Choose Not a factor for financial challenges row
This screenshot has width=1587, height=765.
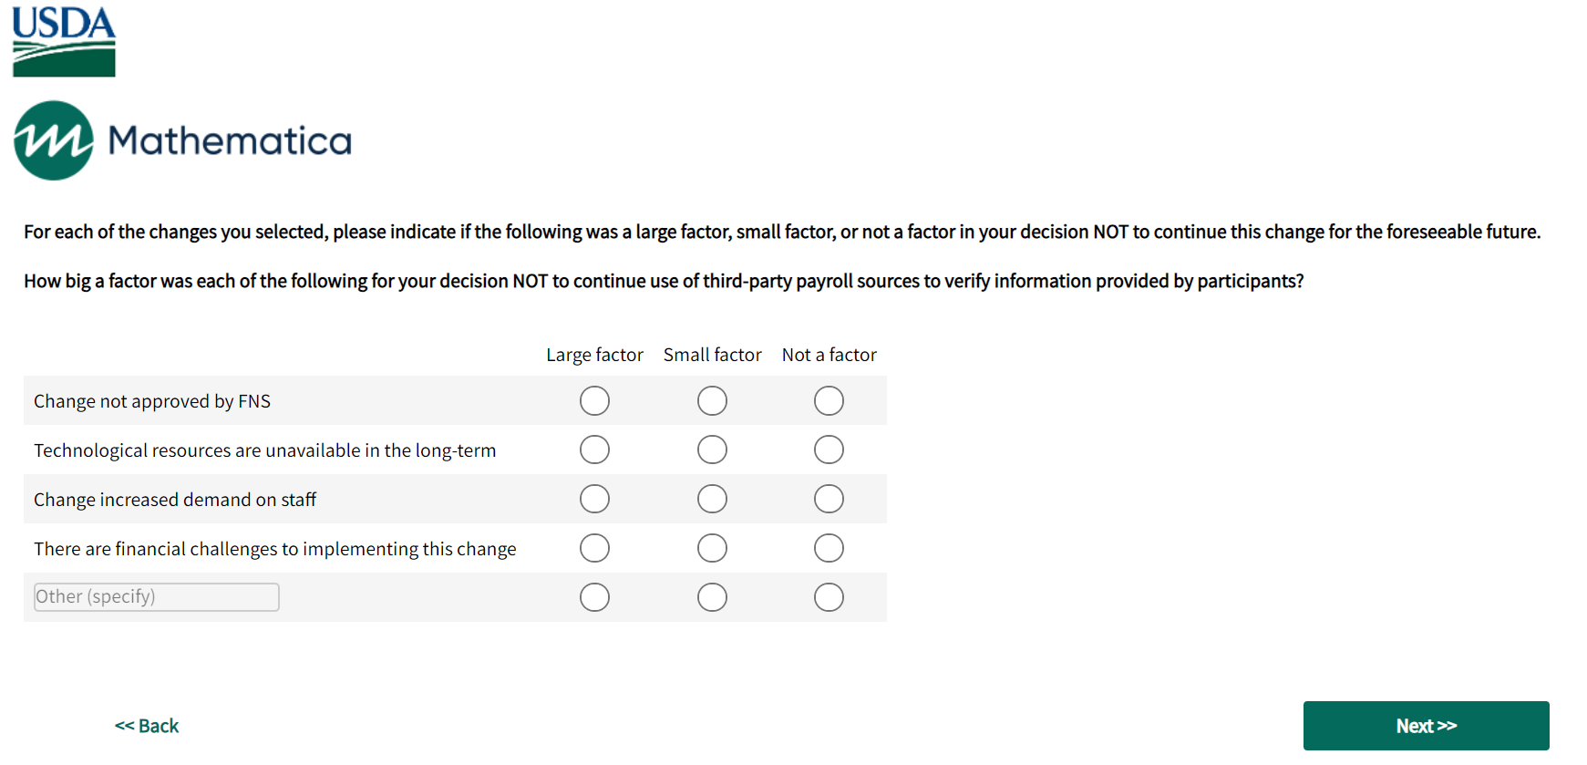pos(829,548)
